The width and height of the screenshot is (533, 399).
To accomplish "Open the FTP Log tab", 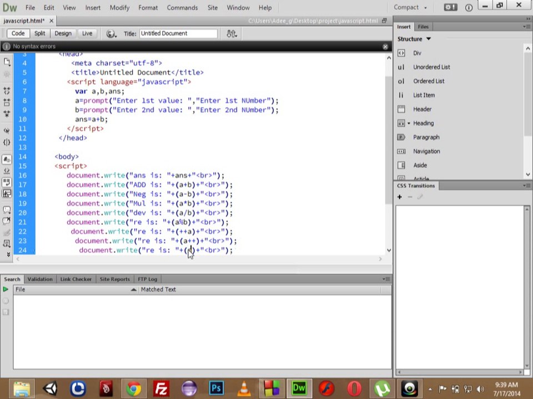I will point(148,279).
